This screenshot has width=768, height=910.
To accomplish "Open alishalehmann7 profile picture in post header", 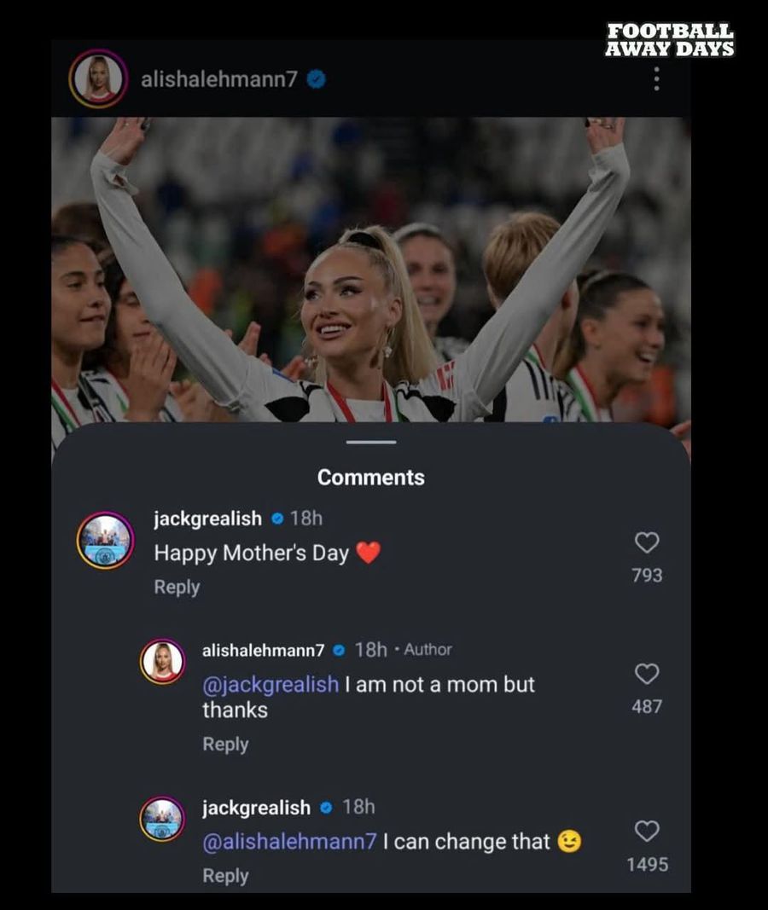I will pyautogui.click(x=98, y=79).
